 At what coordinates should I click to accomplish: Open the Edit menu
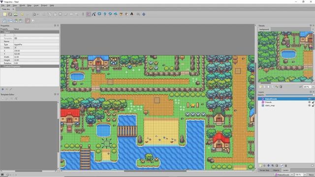pos(8,5)
